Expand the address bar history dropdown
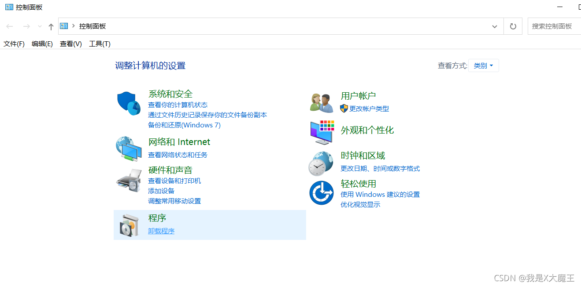Viewport: 581px width, 286px height. [x=494, y=26]
